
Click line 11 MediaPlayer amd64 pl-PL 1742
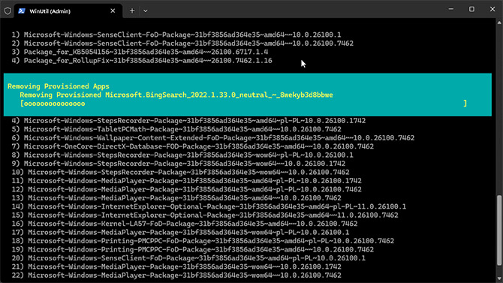point(186,181)
